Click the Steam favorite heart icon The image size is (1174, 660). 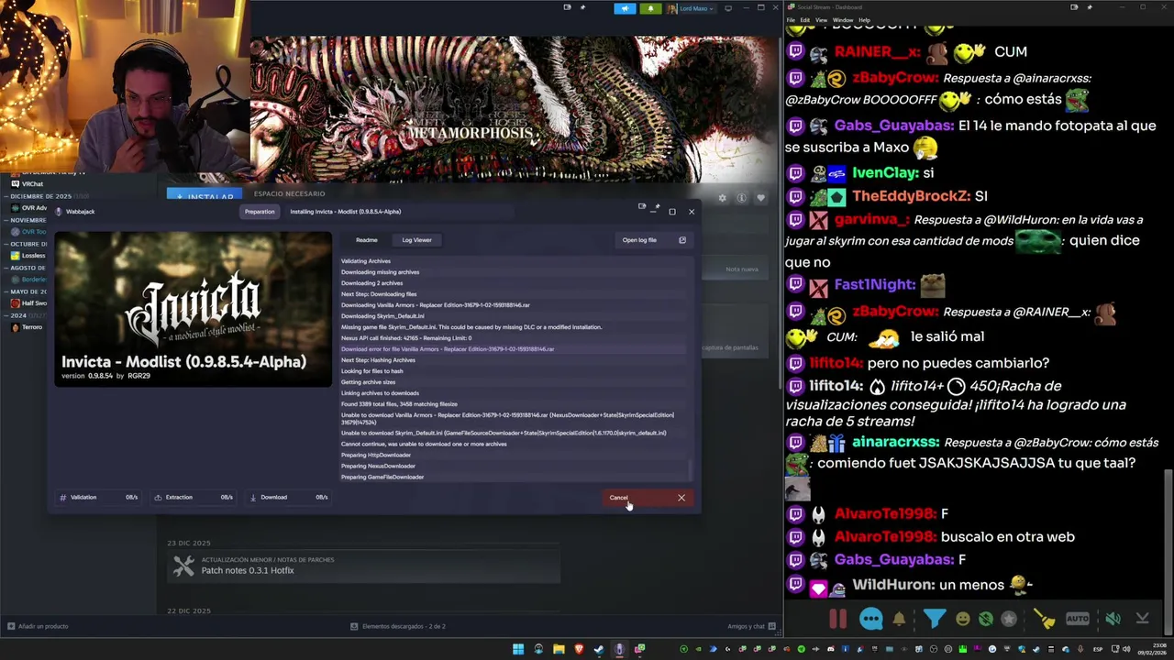point(760,198)
